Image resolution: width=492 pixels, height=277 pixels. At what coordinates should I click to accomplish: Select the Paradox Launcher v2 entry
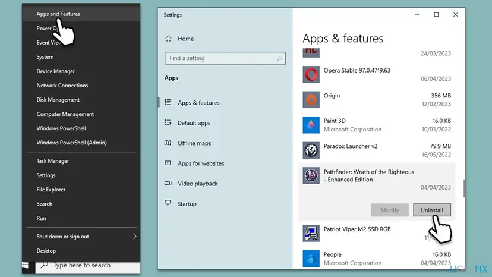pos(377,150)
